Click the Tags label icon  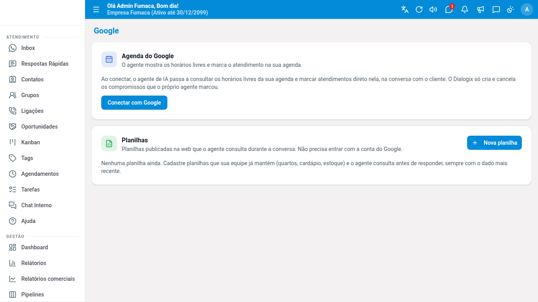click(x=13, y=158)
